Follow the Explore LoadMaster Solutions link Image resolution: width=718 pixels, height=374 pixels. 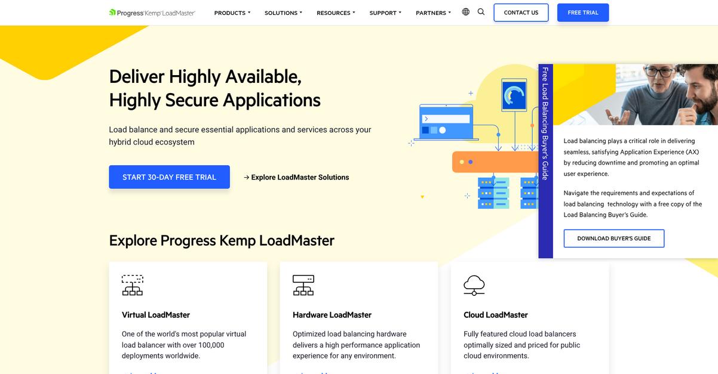pyautogui.click(x=296, y=177)
